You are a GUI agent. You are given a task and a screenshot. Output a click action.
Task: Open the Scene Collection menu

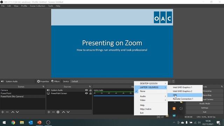[x=37, y=6]
